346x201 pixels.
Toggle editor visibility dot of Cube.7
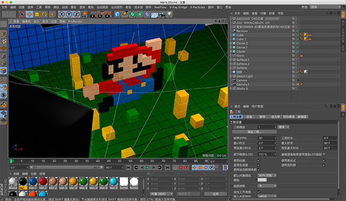pos(296,39)
